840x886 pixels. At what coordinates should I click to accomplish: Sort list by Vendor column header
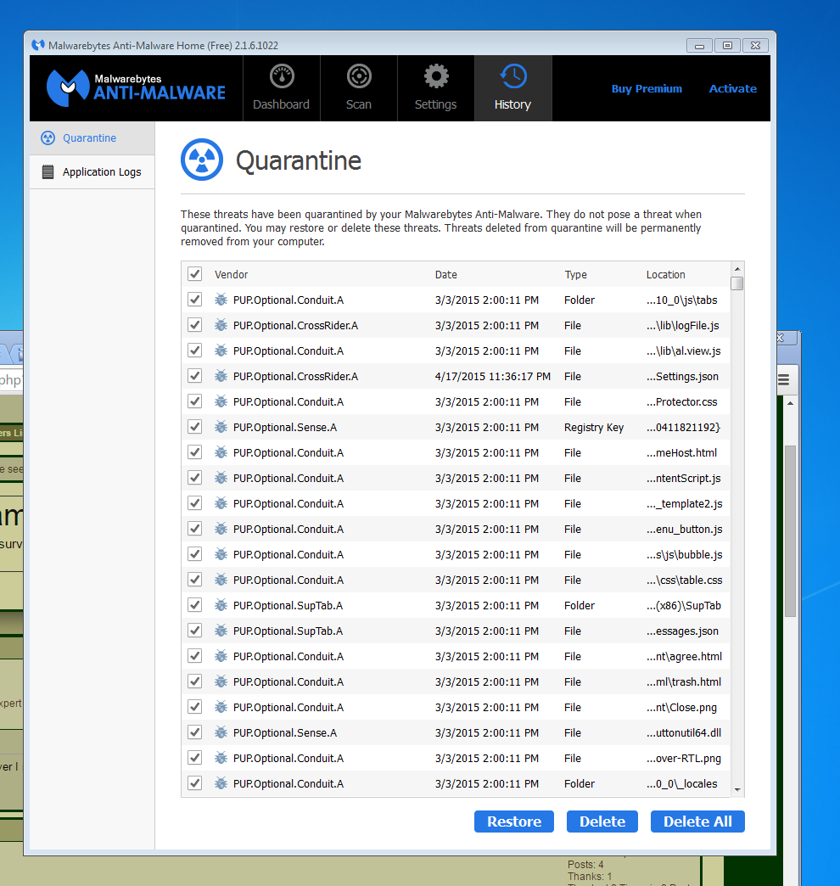pos(231,275)
